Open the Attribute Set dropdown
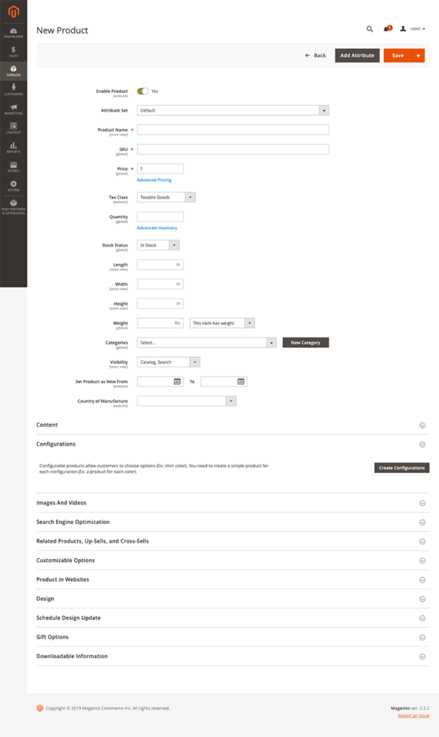 coord(232,111)
